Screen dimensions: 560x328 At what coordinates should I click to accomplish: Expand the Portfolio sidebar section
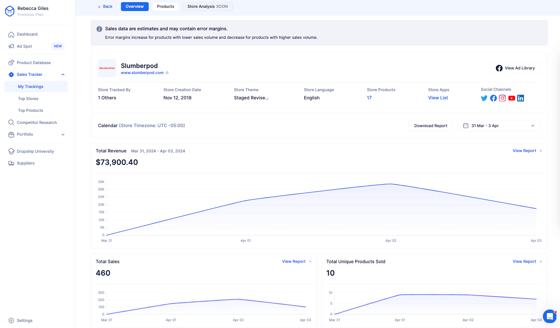click(x=63, y=135)
